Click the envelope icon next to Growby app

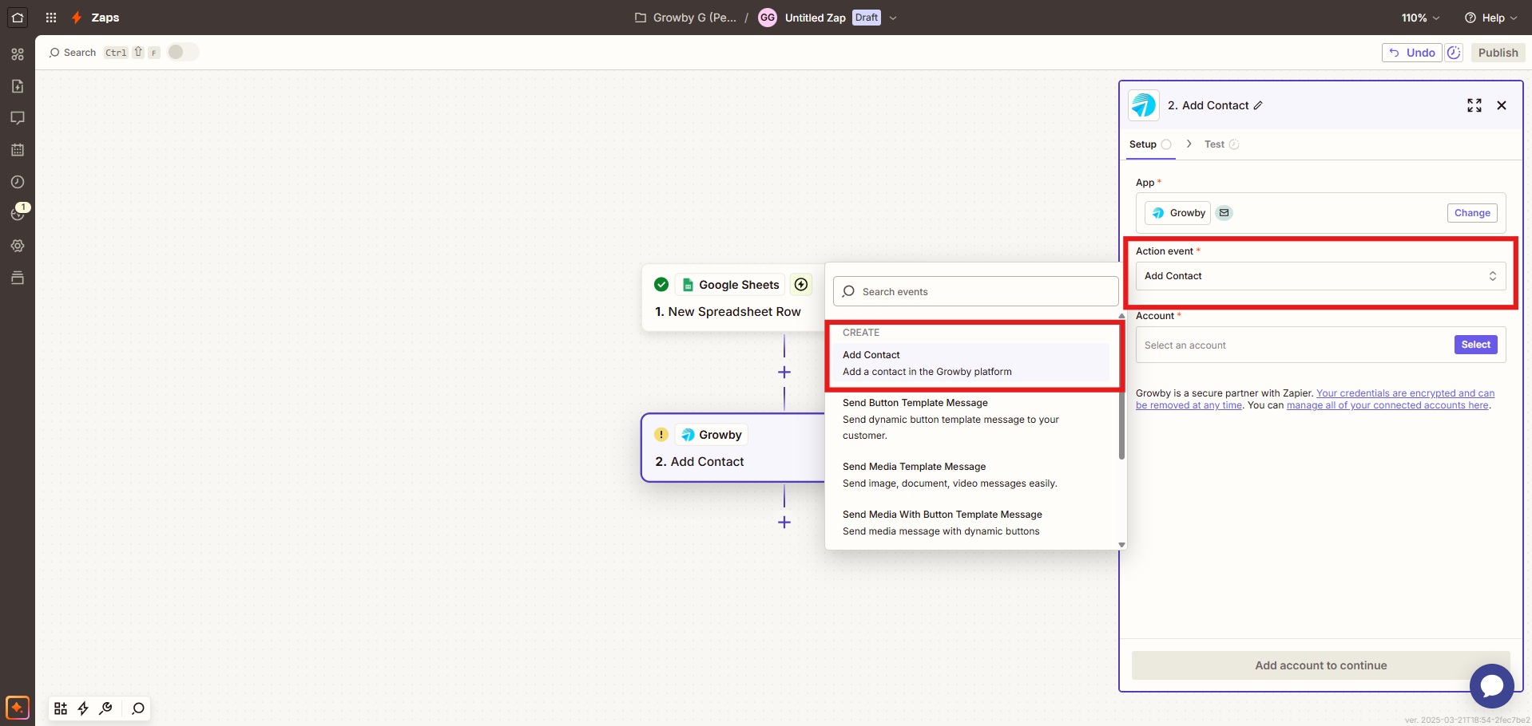point(1224,213)
